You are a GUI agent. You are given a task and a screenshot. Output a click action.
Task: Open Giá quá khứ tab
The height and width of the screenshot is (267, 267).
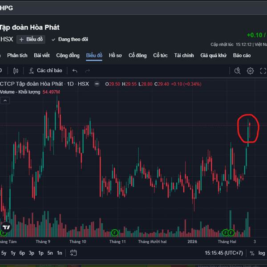point(213,55)
